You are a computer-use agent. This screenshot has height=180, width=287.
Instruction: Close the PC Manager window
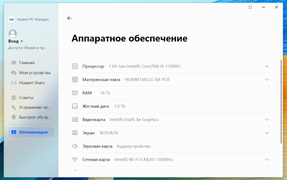(x=276, y=7)
